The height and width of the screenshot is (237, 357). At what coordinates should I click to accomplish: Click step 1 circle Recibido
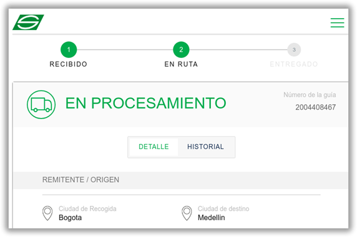(x=69, y=50)
